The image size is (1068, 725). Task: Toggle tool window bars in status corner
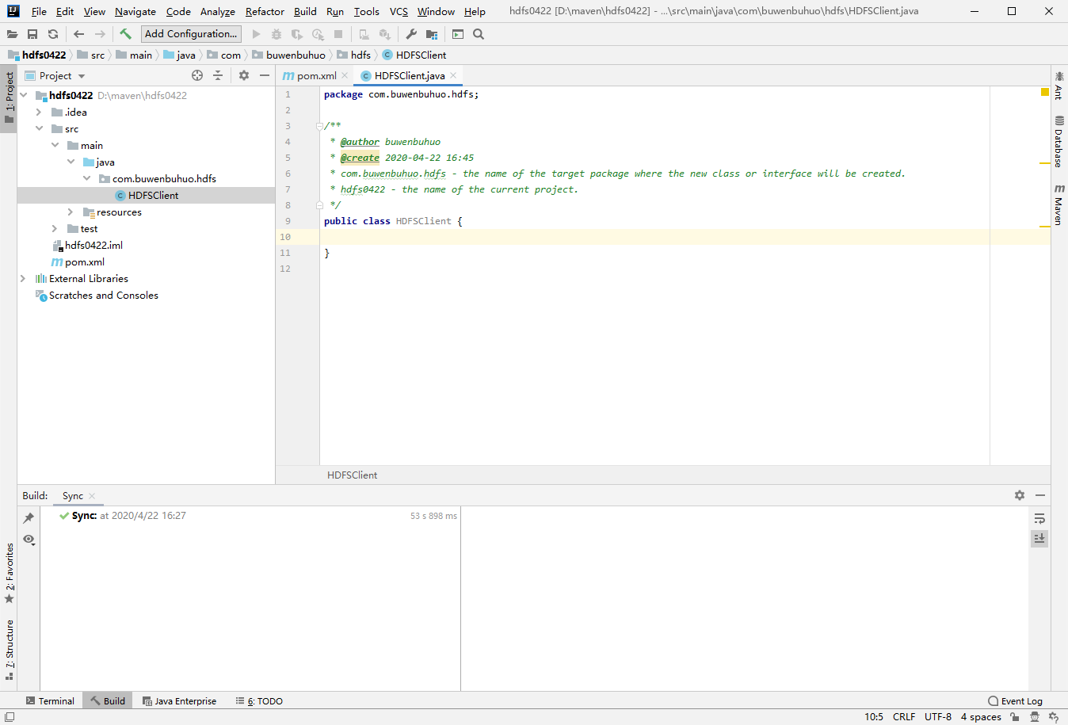pyautogui.click(x=9, y=717)
